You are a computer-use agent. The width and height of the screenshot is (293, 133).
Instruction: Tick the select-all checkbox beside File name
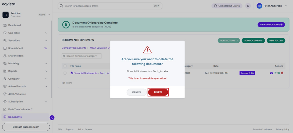(65, 66)
